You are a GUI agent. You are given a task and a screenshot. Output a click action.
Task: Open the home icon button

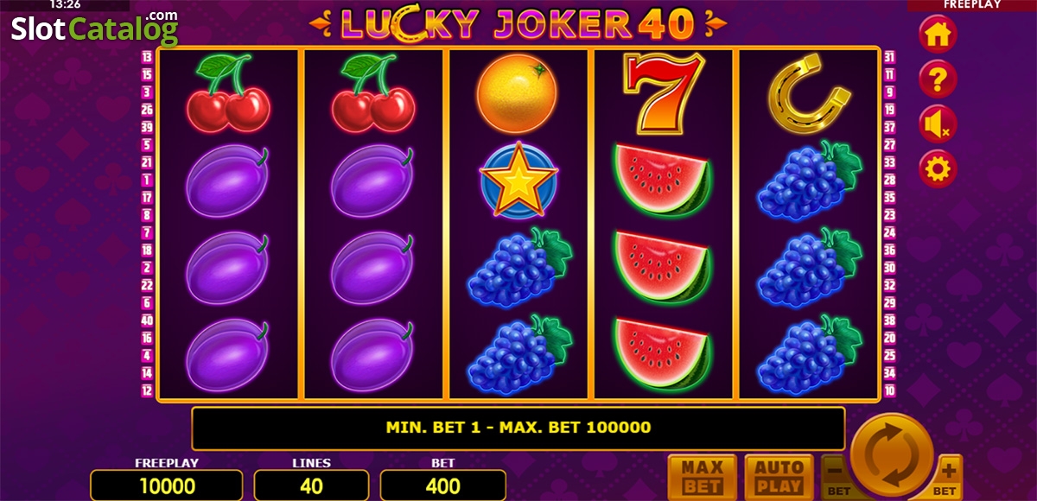tap(938, 35)
